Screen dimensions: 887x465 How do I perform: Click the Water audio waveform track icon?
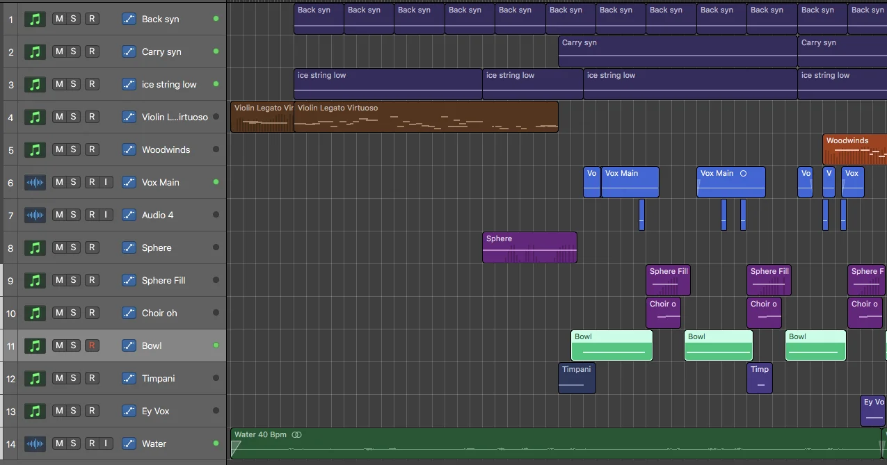(35, 443)
